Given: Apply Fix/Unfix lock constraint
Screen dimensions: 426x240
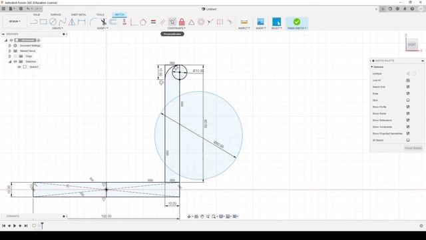Looking at the screenshot, I should tap(182, 22).
